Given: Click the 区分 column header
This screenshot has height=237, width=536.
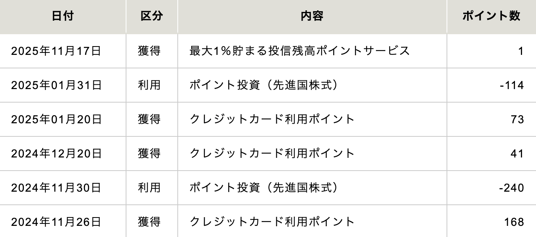Looking at the screenshot, I should (x=152, y=16).
